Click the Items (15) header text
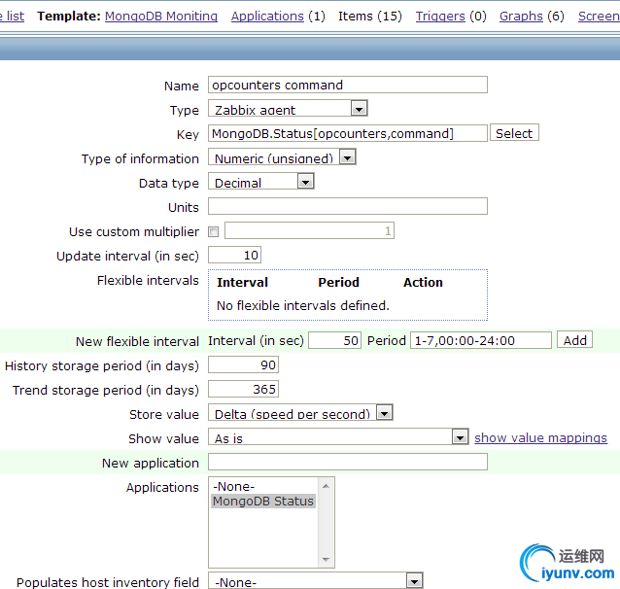 click(x=370, y=17)
